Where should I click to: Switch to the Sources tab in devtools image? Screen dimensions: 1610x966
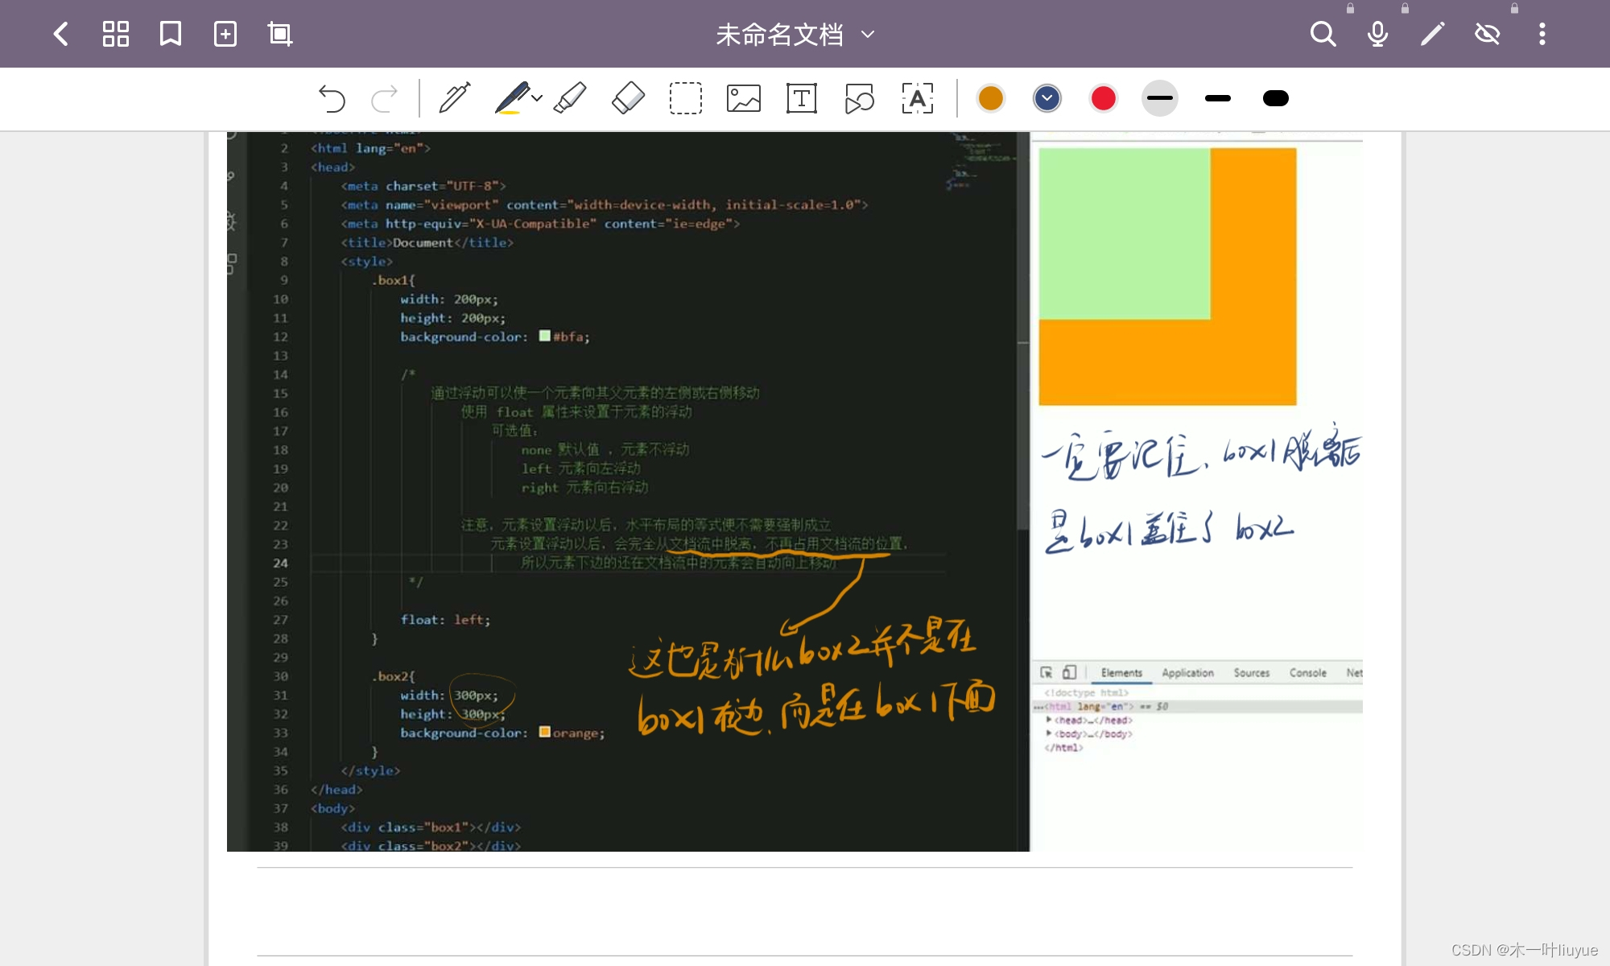pos(1252,673)
